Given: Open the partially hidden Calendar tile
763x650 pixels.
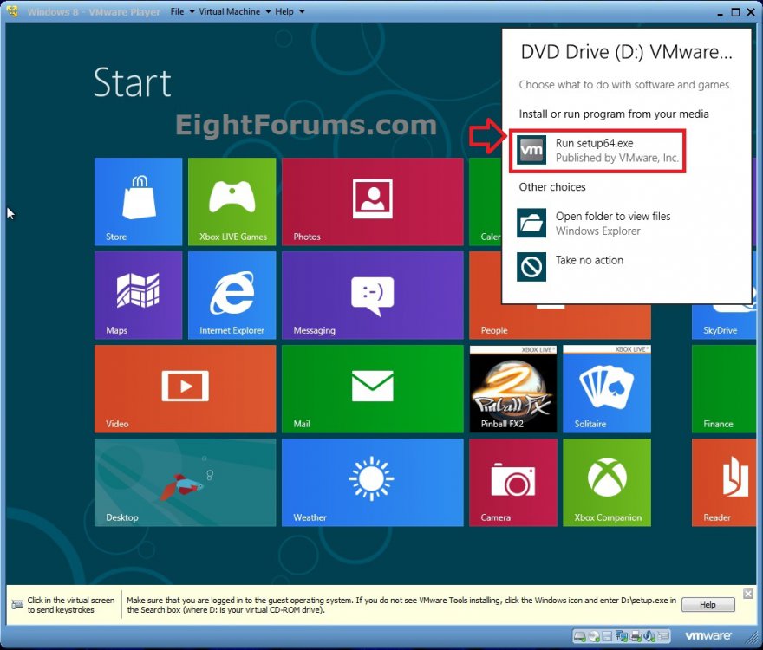Looking at the screenshot, I should click(x=486, y=201).
